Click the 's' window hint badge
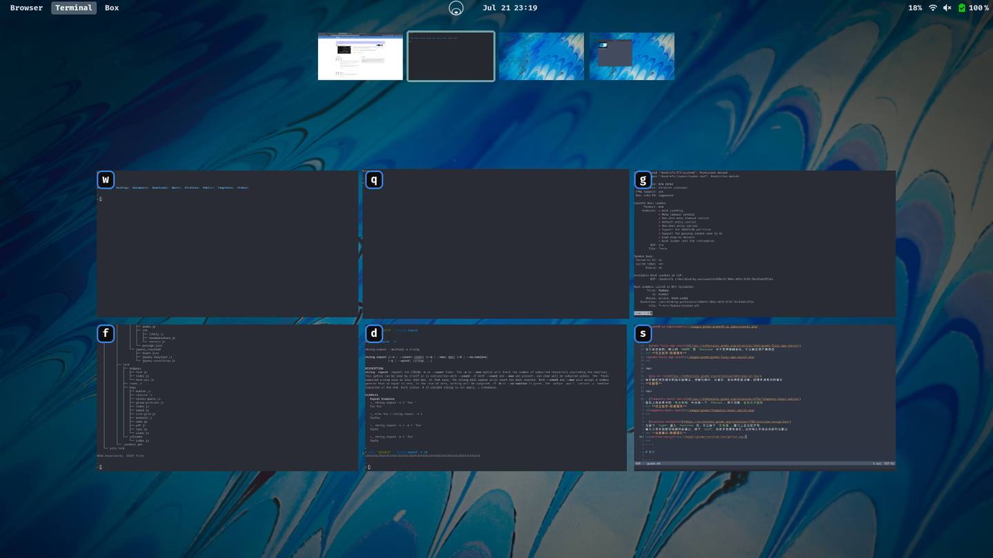Image resolution: width=993 pixels, height=558 pixels. 643,333
